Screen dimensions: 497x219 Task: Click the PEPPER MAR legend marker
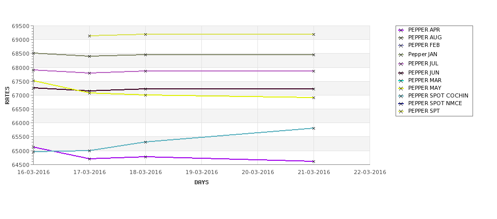pos(401,81)
